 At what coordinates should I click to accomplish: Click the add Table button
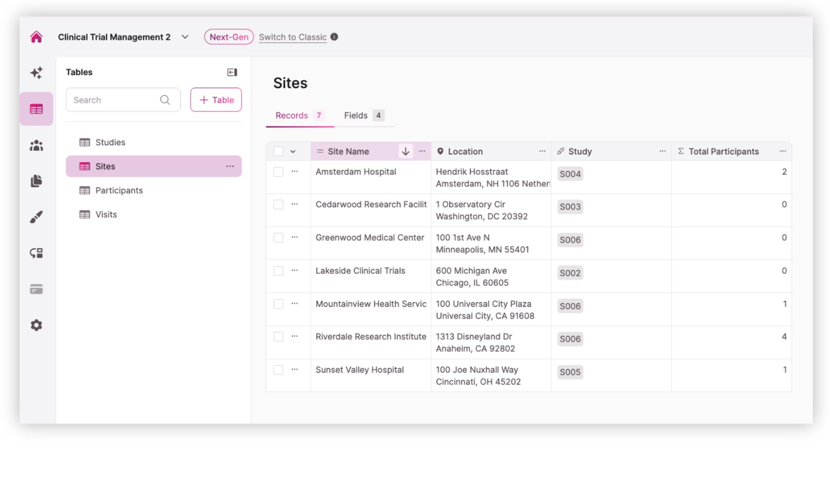(216, 100)
